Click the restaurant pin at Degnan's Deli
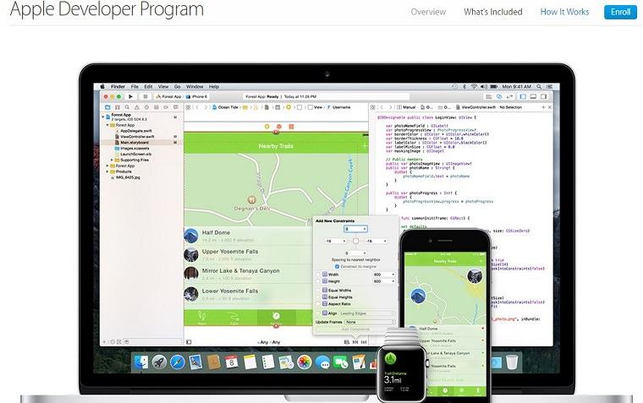The image size is (643, 403). click(252, 200)
